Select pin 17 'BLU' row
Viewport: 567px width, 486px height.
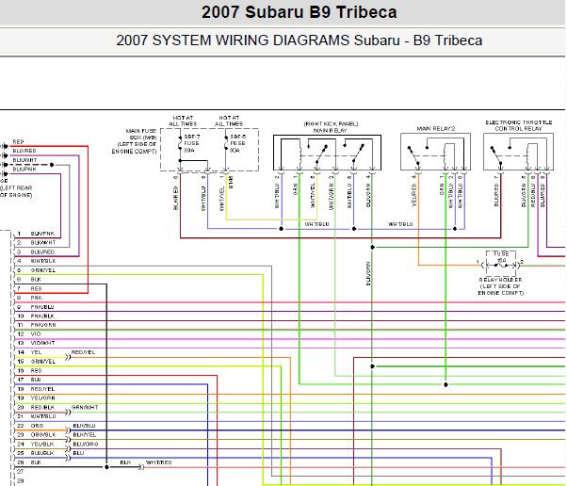[x=29, y=380]
